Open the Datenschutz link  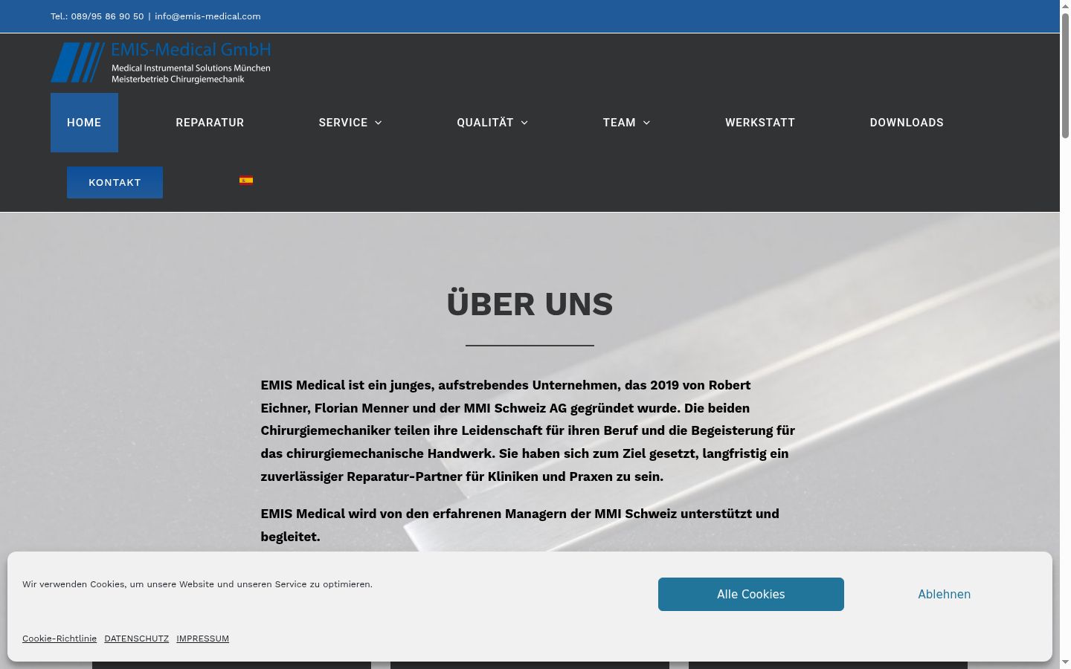pyautogui.click(x=136, y=639)
